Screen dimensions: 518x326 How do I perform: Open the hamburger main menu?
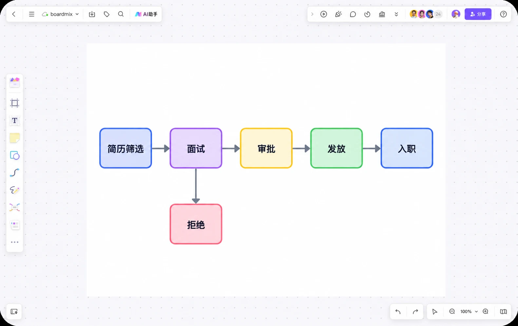pyautogui.click(x=31, y=14)
